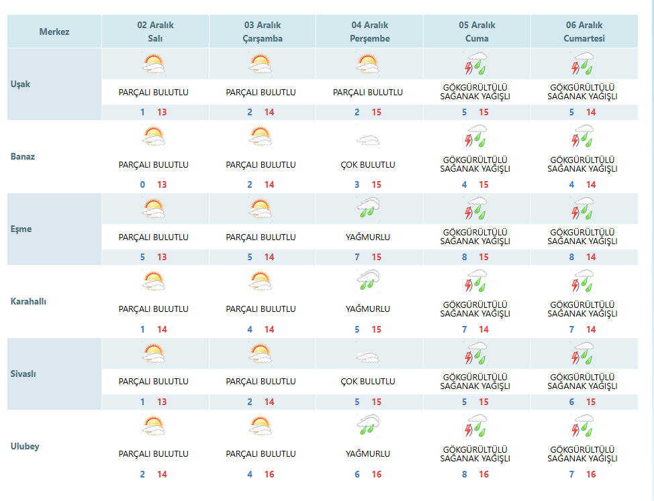Viewport: 654px width, 501px height.
Task: Click the Sivaslı ÇOK BULUTLU forecast text
Action: 368,382
